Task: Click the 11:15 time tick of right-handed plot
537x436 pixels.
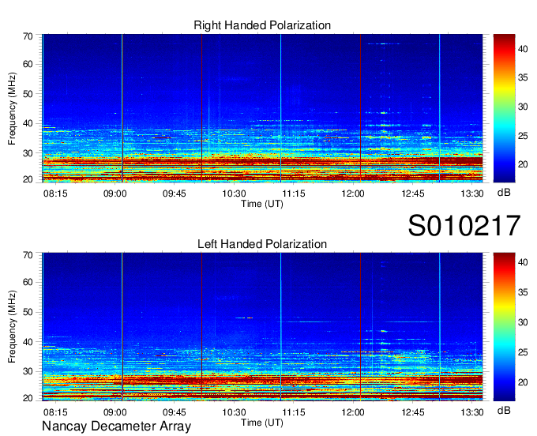Action: pyautogui.click(x=294, y=194)
